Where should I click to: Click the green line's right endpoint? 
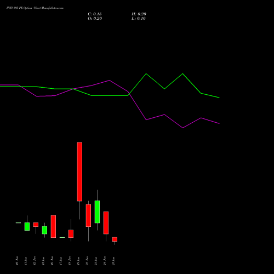point(219,98)
